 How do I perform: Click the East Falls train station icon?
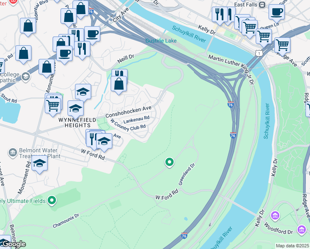pyautogui.click(x=262, y=5)
